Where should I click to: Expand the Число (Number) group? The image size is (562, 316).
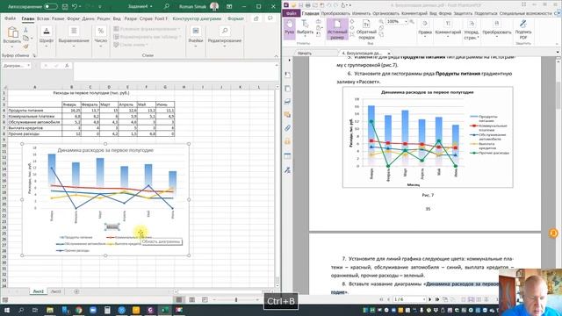pyautogui.click(x=101, y=37)
